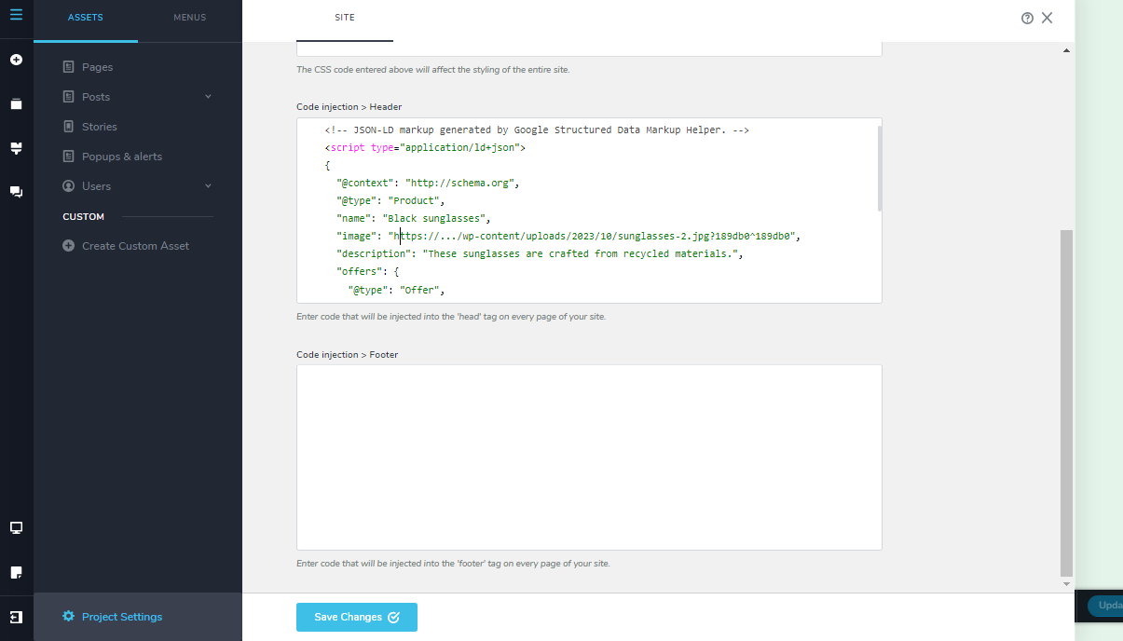
Task: Expand the Posts chevron
Action: [208, 97]
